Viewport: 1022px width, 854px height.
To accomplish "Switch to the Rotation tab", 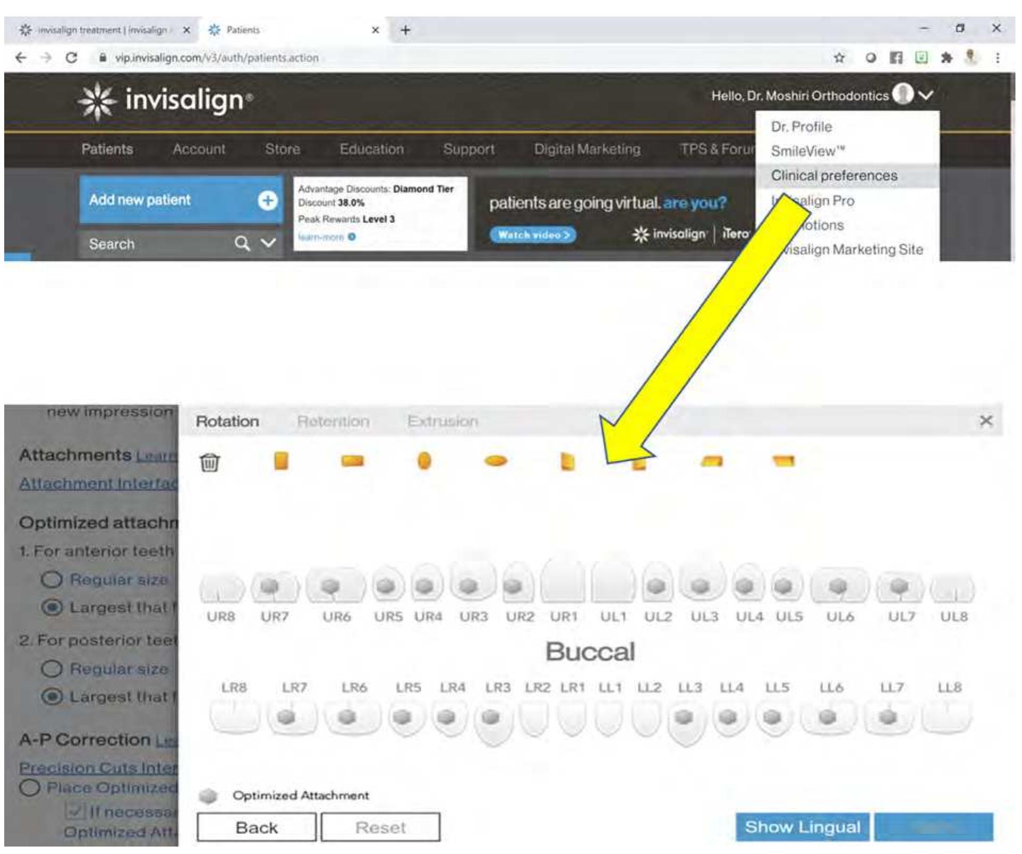I will point(227,421).
